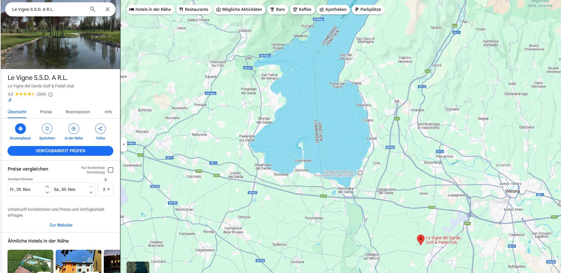Click Gardone Riviera map label
The width and height of the screenshot is (561, 273).
coord(278,46)
